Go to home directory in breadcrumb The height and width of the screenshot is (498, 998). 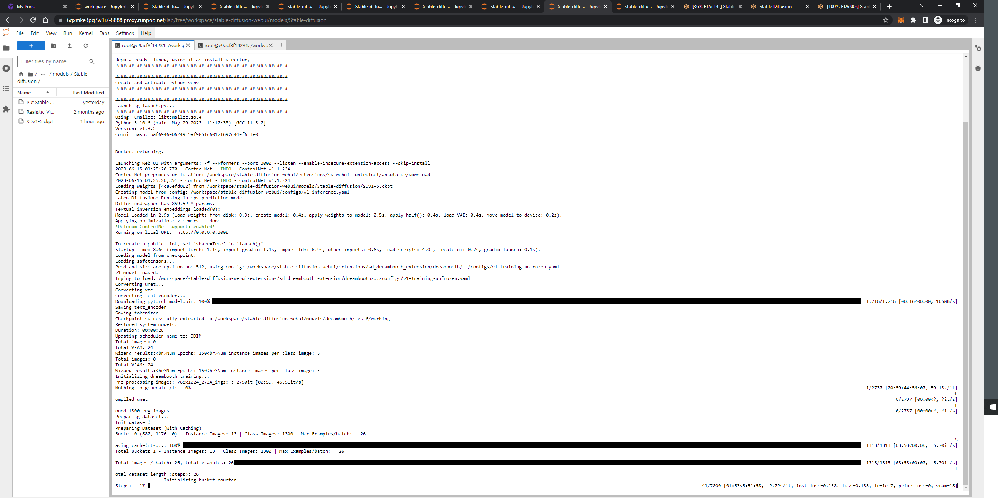pos(21,74)
